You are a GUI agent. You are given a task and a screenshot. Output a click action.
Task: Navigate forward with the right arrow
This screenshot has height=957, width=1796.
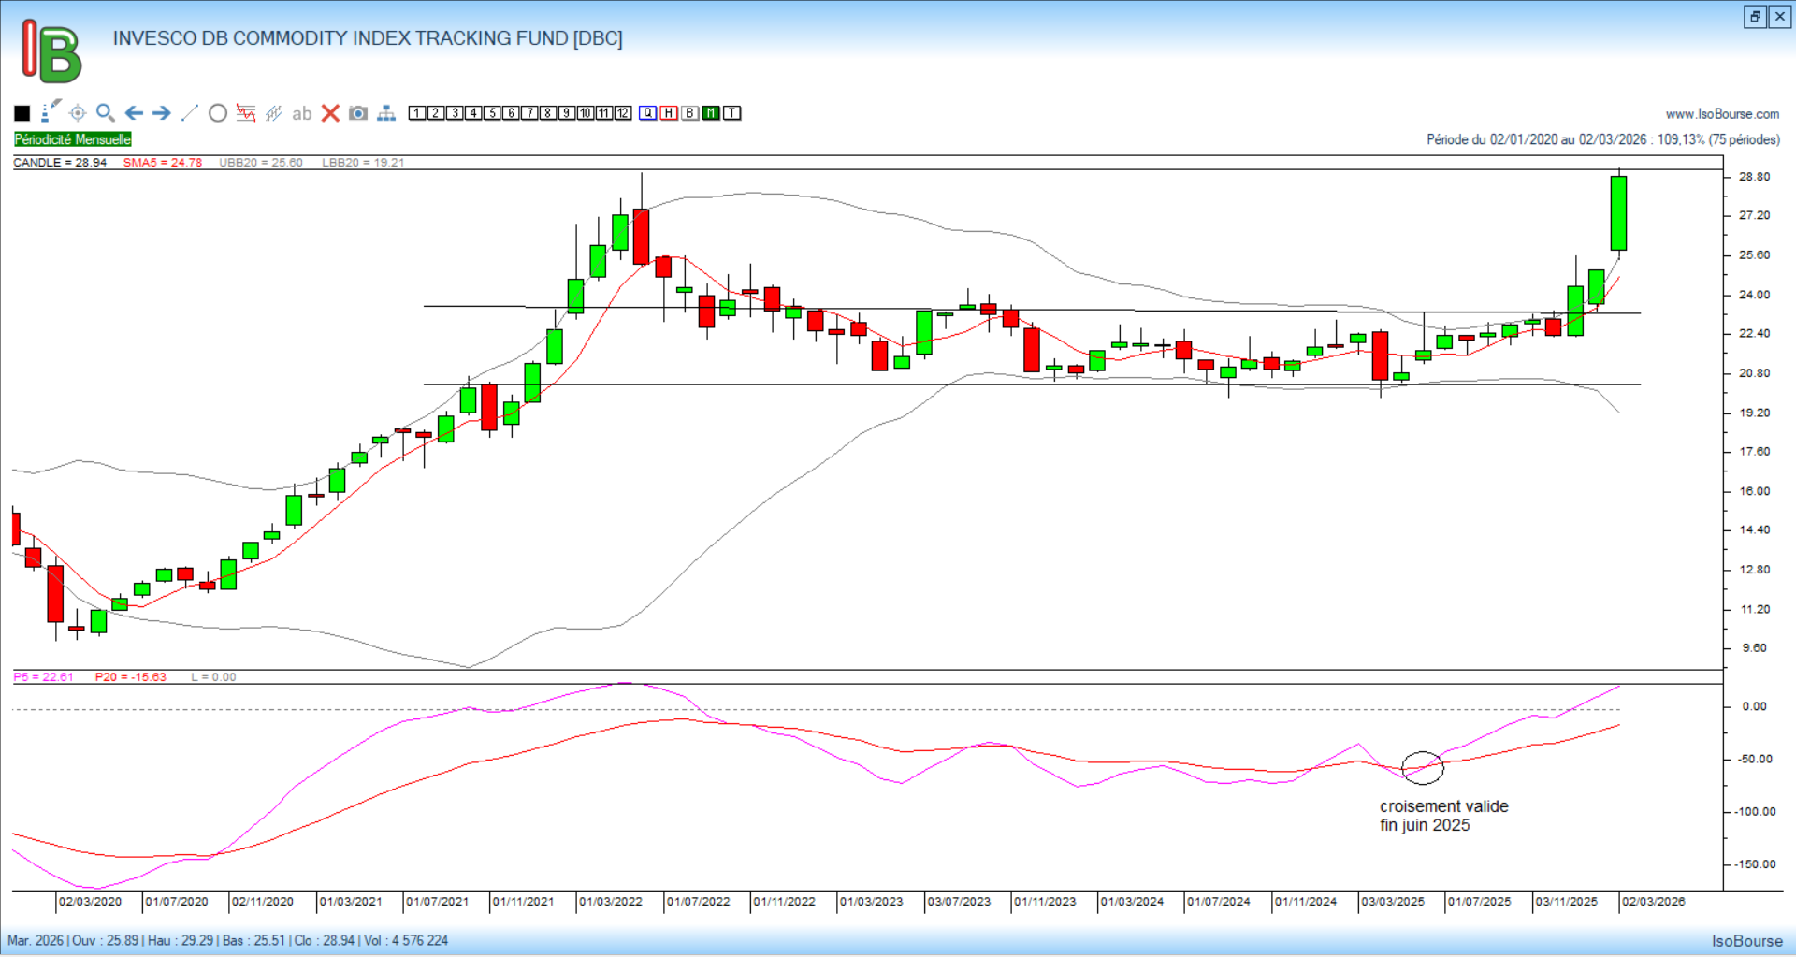pos(162,113)
